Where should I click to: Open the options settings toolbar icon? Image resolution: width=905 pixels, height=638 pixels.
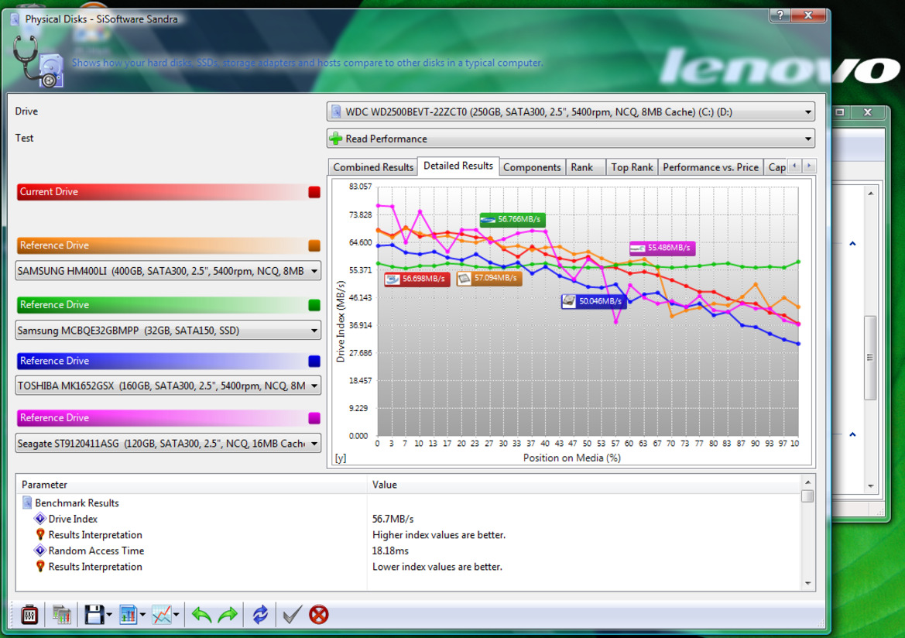[x=29, y=614]
